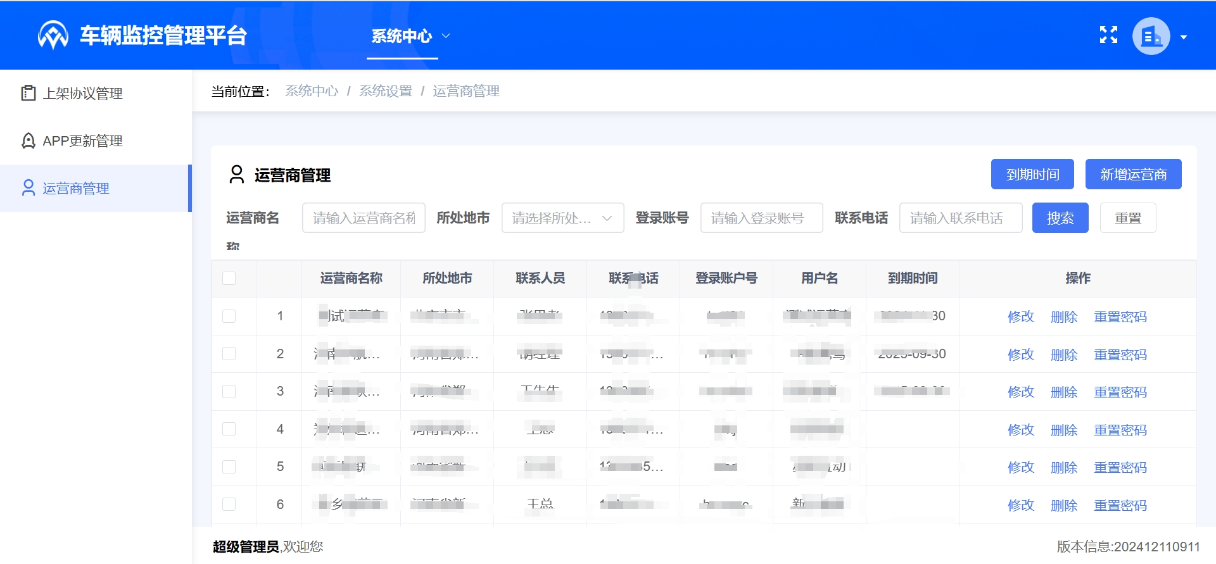The width and height of the screenshot is (1216, 564).
Task: Click the person icon beside 运营商管理 heading
Action: click(x=237, y=175)
